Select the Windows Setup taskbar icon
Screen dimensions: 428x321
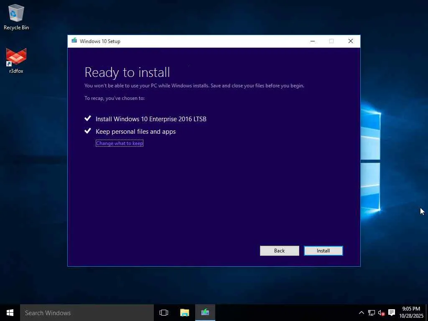coord(205,313)
